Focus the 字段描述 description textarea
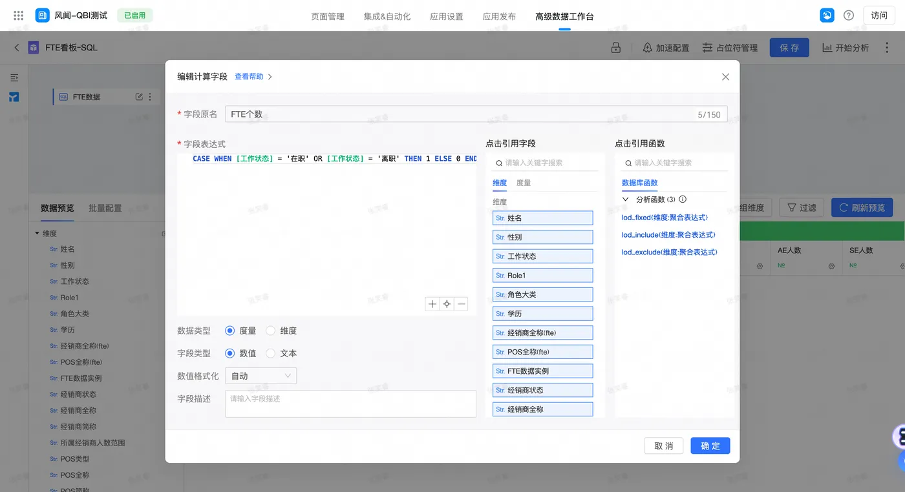 [350, 404]
